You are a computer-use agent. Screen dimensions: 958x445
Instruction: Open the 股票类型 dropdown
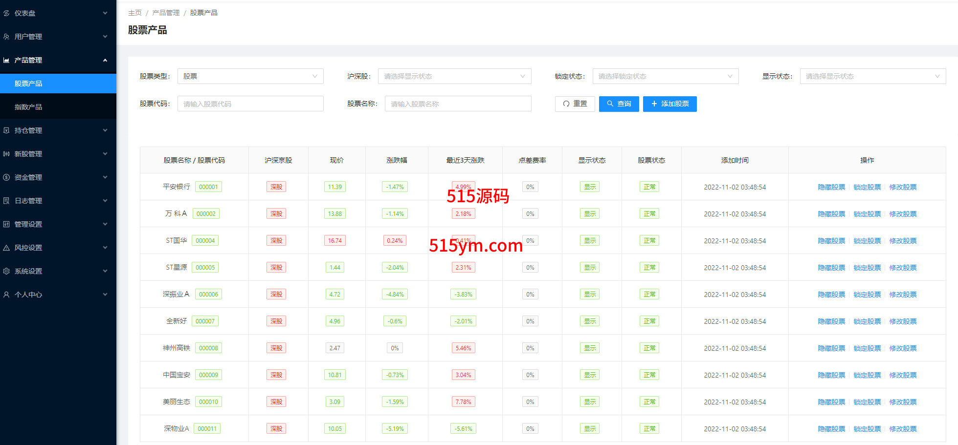(x=250, y=76)
